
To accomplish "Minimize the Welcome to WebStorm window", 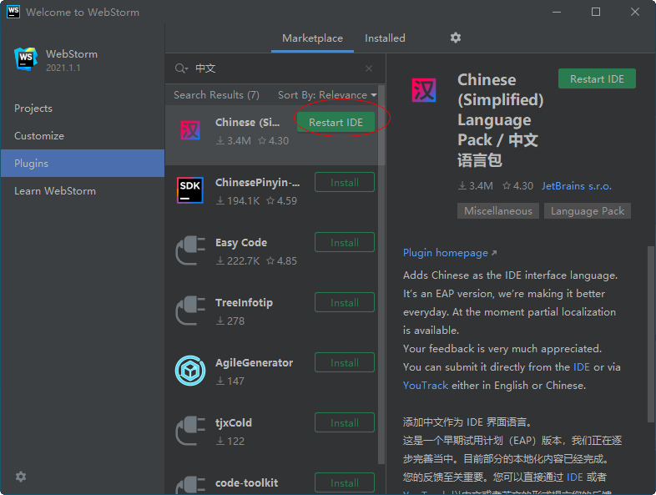I will click(557, 12).
